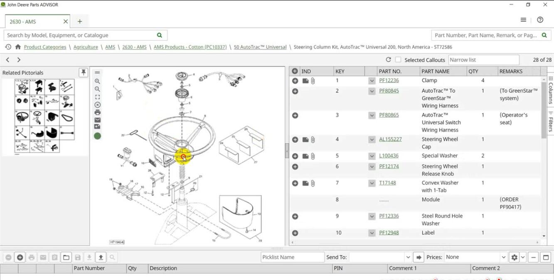Zoom in on the parts diagram
Screen dimensions: 554x280
pos(97,82)
